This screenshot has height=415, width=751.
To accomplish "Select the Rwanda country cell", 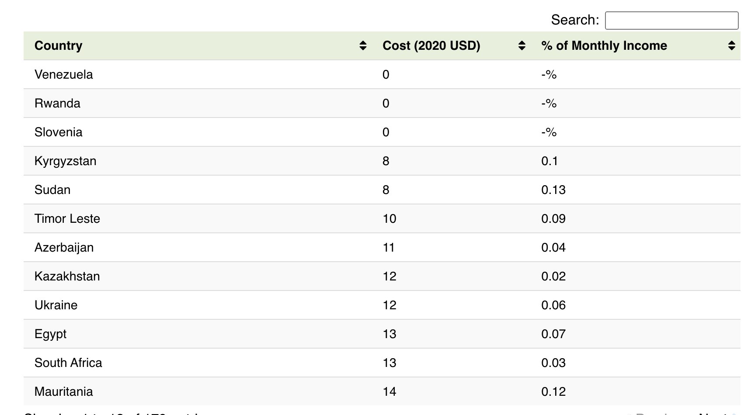I will coord(57,104).
